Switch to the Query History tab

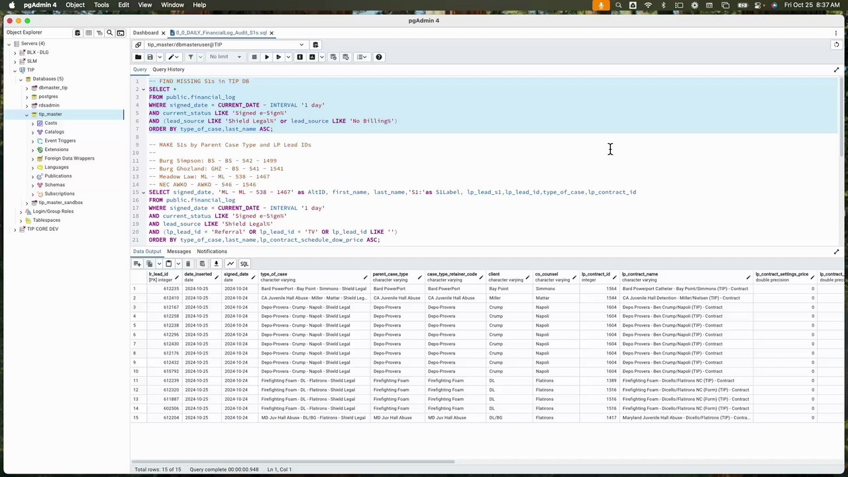(168, 70)
